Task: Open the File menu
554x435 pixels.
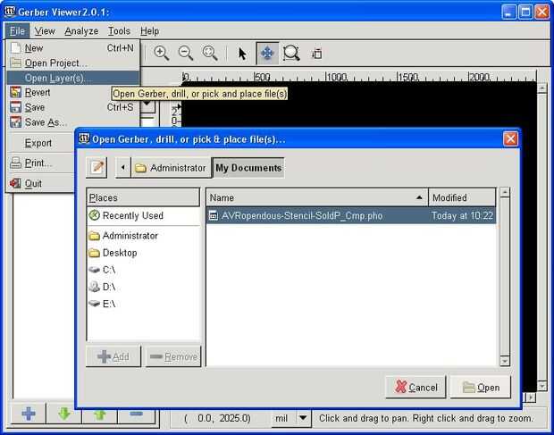Action: [x=17, y=31]
